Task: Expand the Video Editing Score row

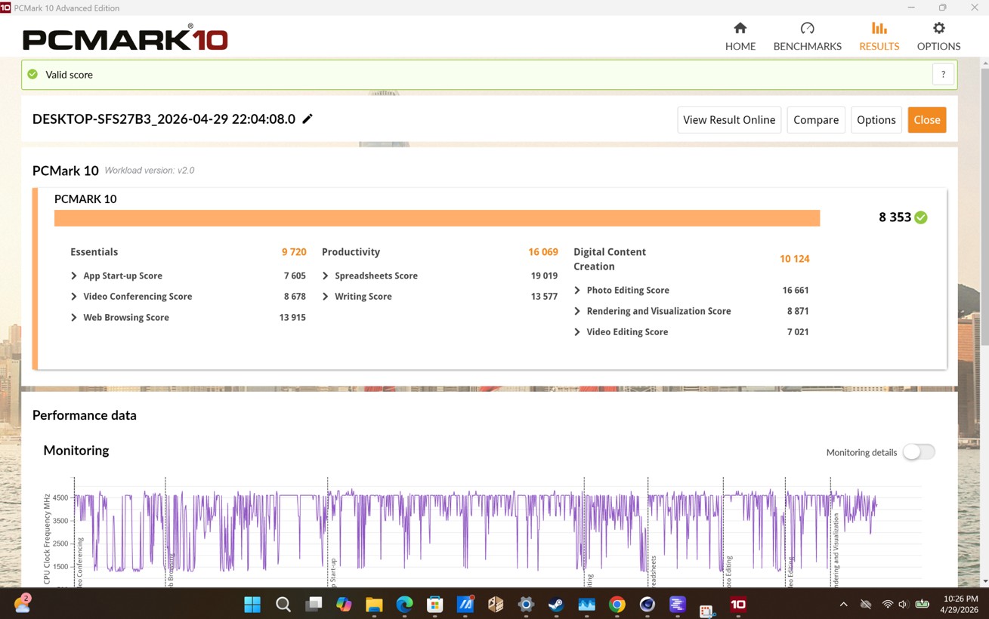Action: pos(691,332)
